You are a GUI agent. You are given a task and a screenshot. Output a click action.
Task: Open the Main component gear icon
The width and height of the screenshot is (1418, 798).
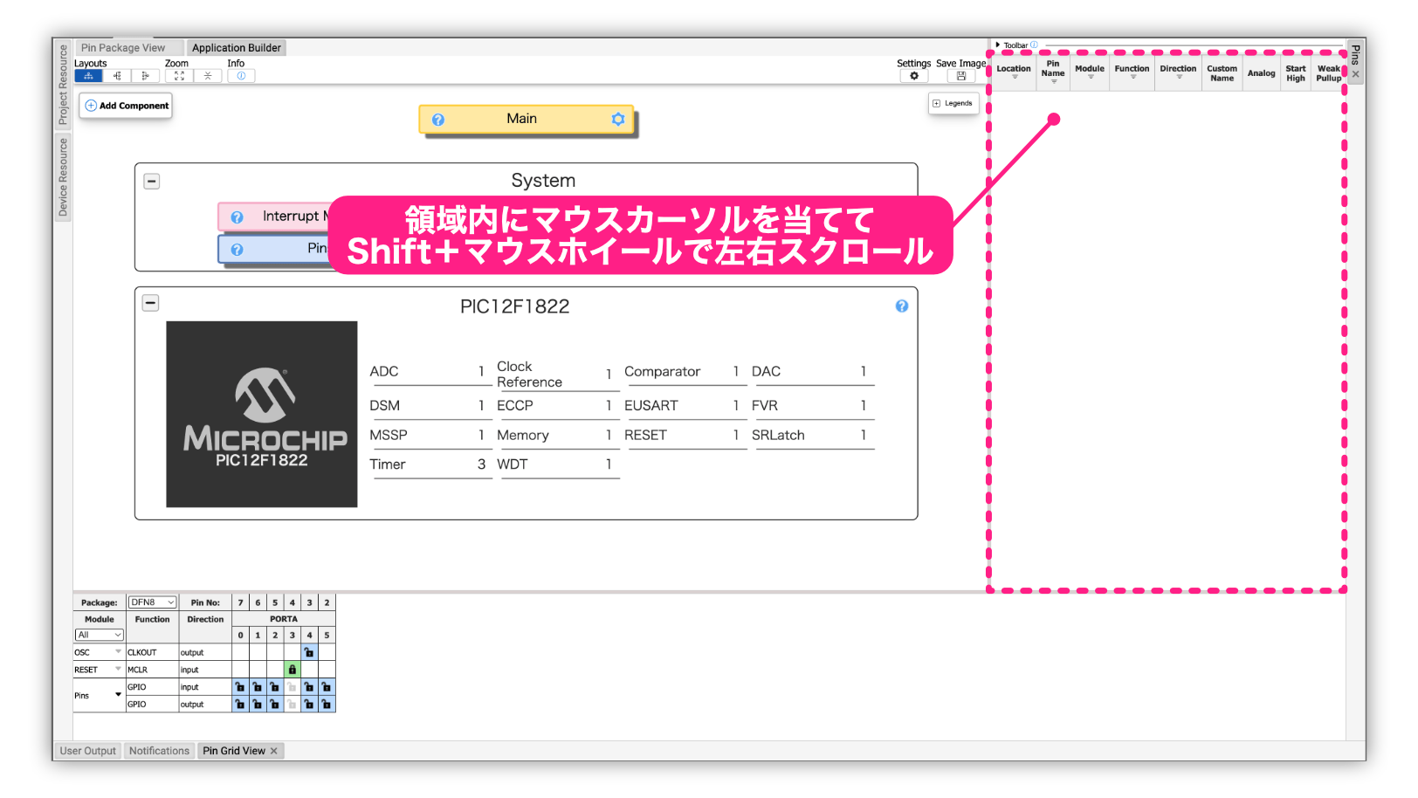(x=619, y=119)
